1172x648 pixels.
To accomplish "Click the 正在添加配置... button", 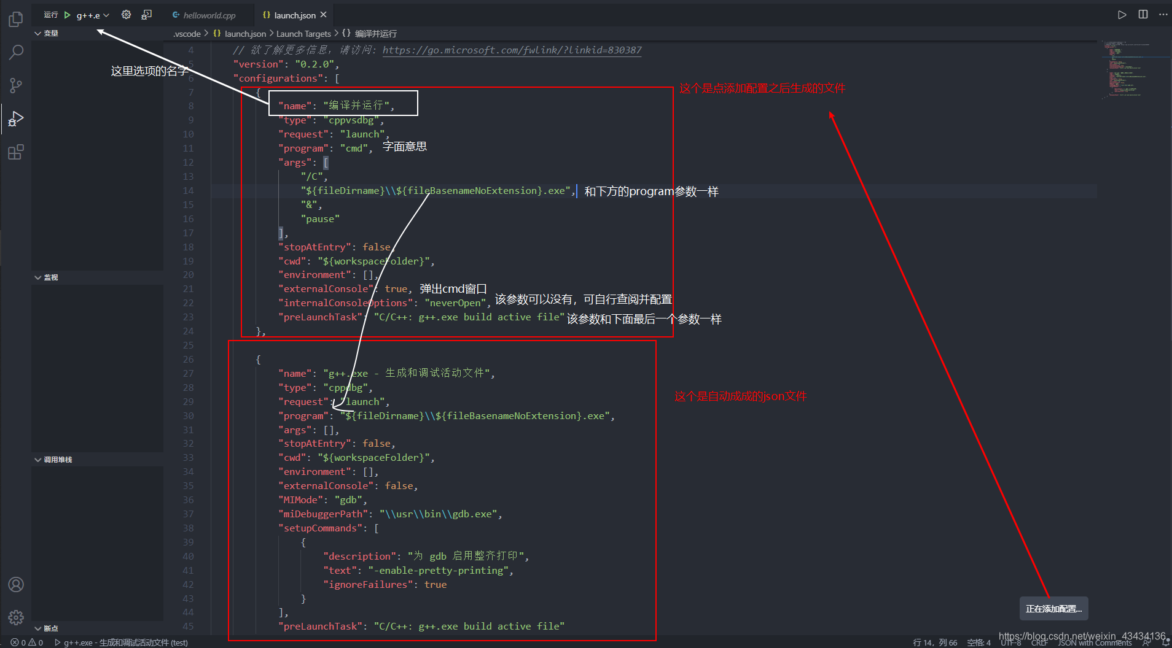I will [x=1053, y=609].
